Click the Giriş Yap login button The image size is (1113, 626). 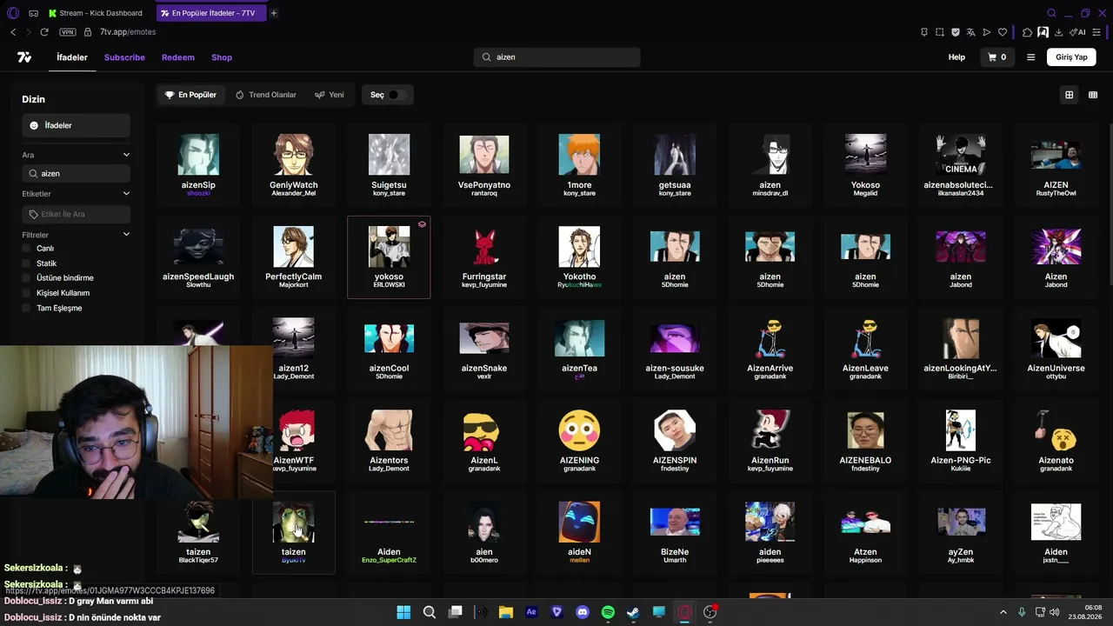point(1071,57)
